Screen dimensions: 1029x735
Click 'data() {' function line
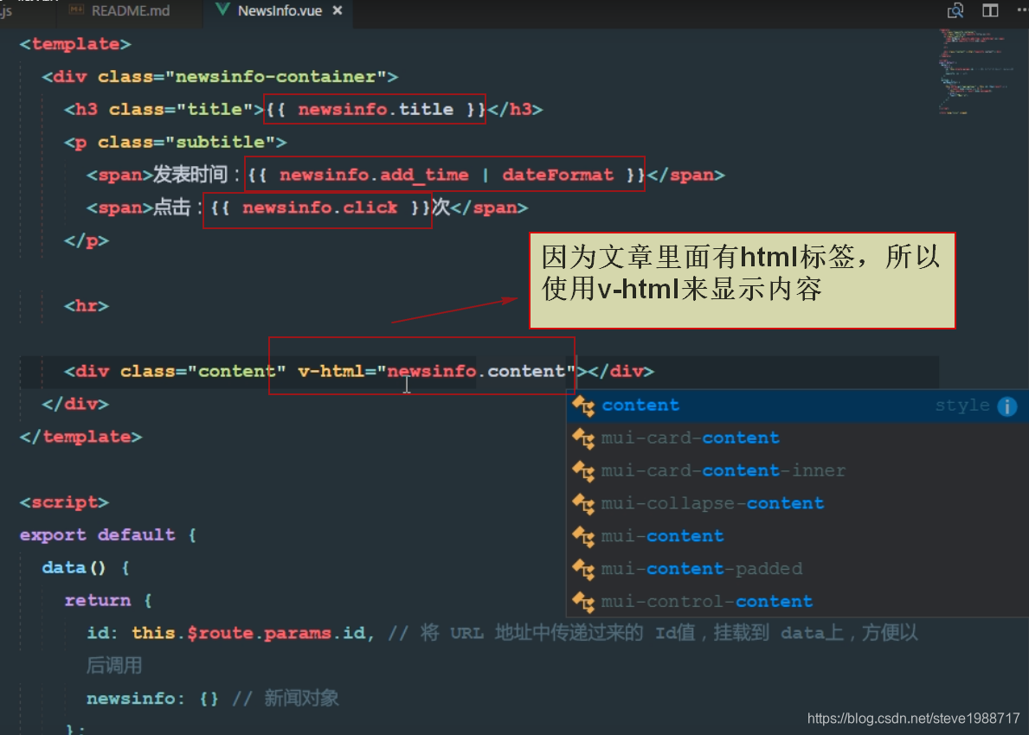(x=86, y=568)
